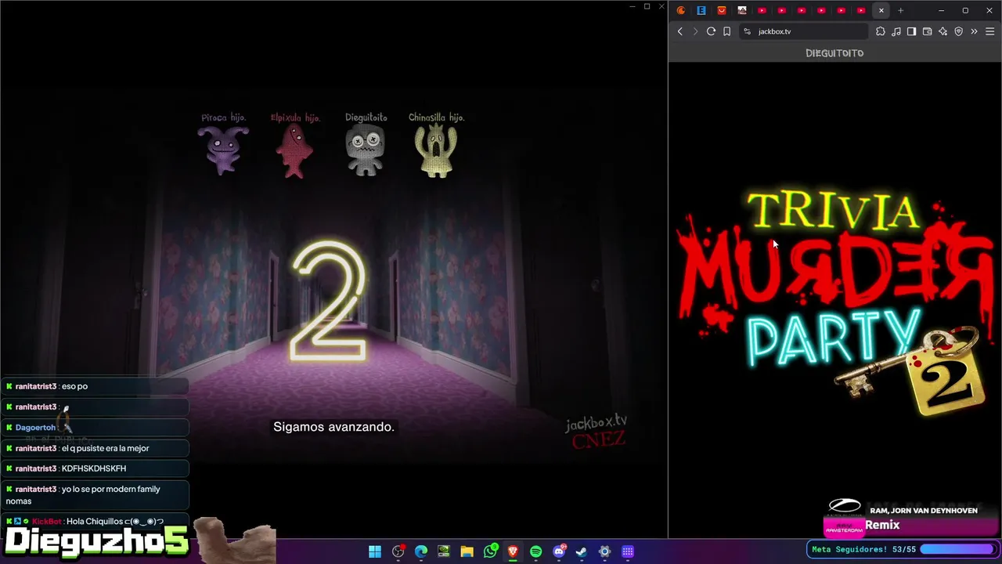1002x564 pixels.
Task: Click the DIEGUITOITO player name header
Action: click(x=834, y=53)
